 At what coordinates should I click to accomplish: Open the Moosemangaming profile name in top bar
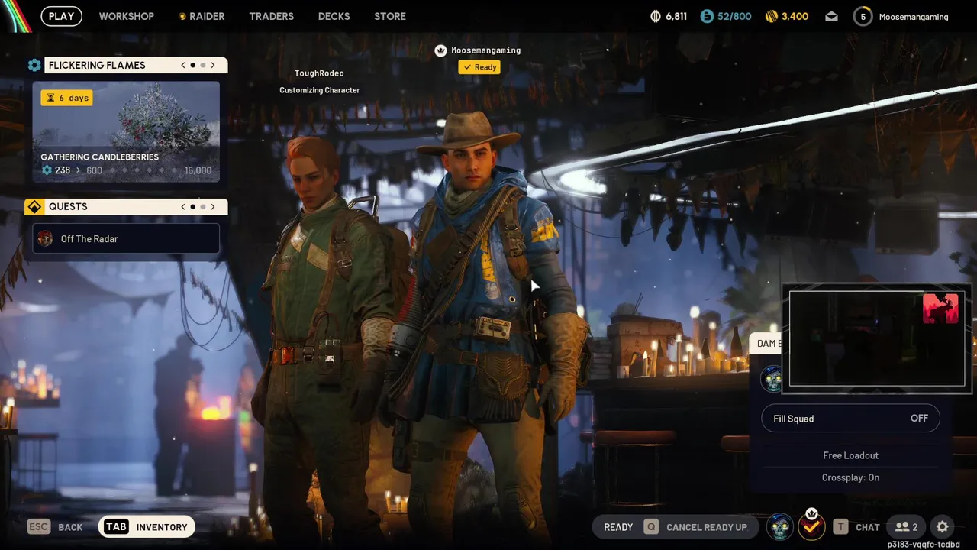coord(914,16)
